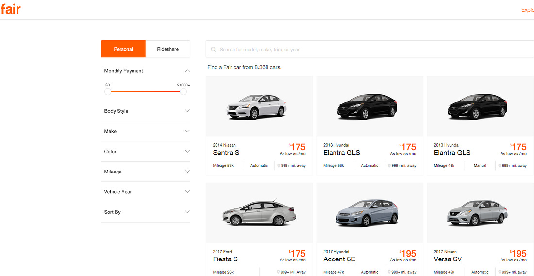The width and height of the screenshot is (534, 276).
Task: Click the $195 price on the Accent SE card
Action: coord(408,254)
